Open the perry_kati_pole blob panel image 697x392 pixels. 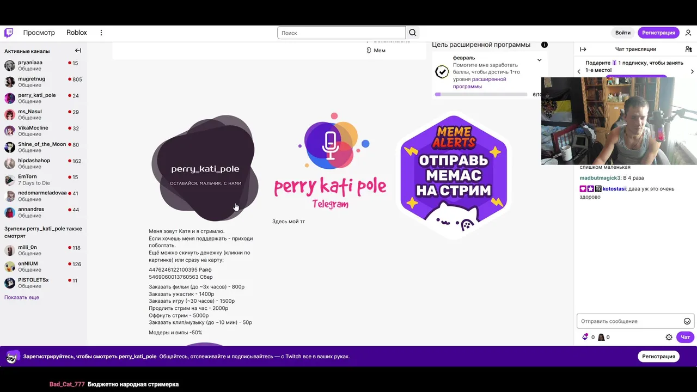click(x=205, y=168)
